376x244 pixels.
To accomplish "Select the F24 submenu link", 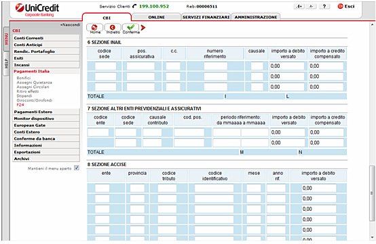I will click(20, 104).
